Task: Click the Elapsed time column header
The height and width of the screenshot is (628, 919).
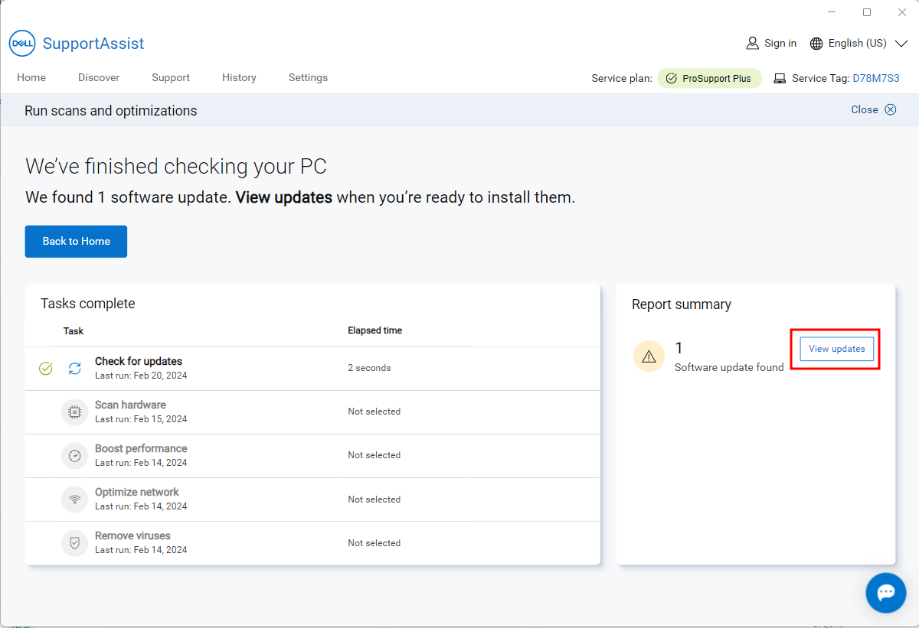Action: (374, 330)
